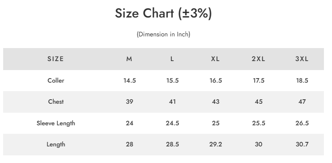Click the 2XL size header

pos(258,59)
